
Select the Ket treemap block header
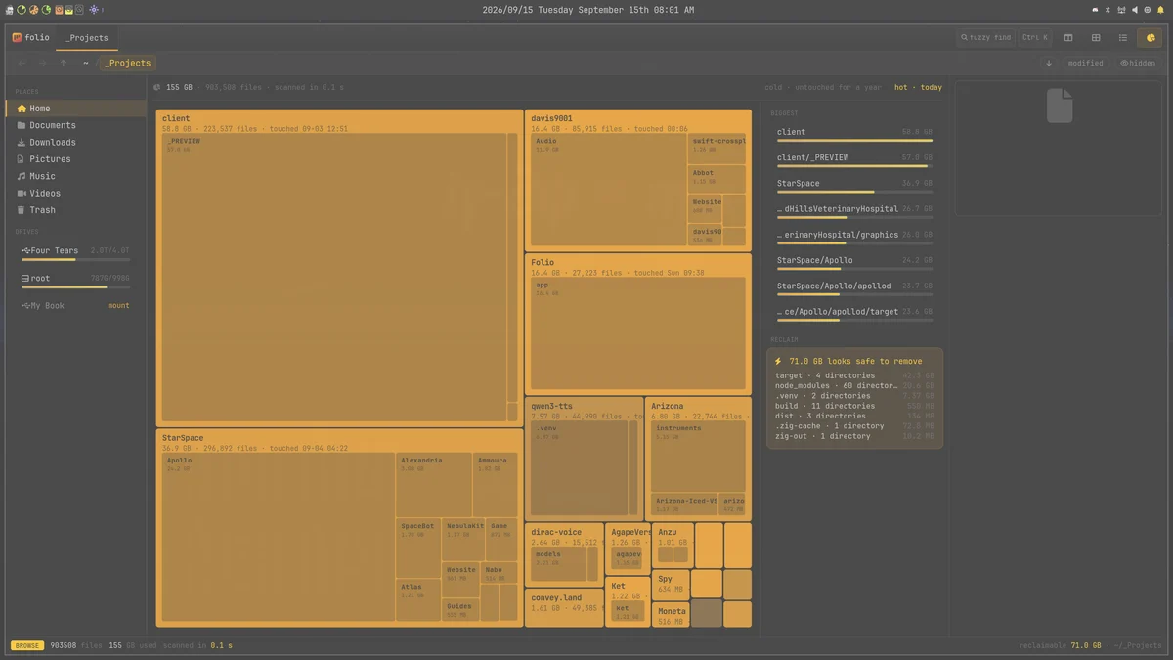(x=628, y=590)
